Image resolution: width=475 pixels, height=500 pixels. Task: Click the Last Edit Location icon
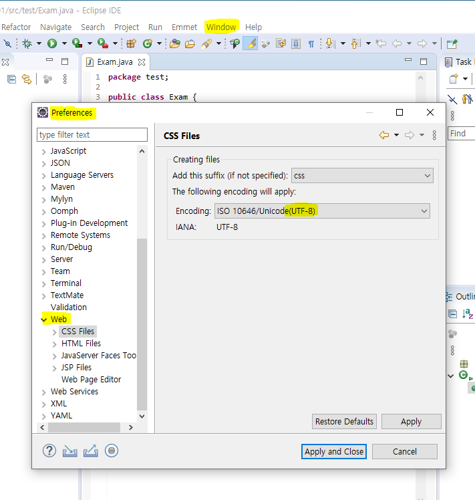tap(381, 43)
